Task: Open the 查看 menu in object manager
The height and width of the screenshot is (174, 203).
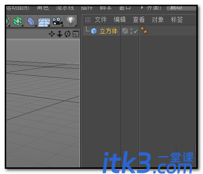Action: click(x=139, y=19)
